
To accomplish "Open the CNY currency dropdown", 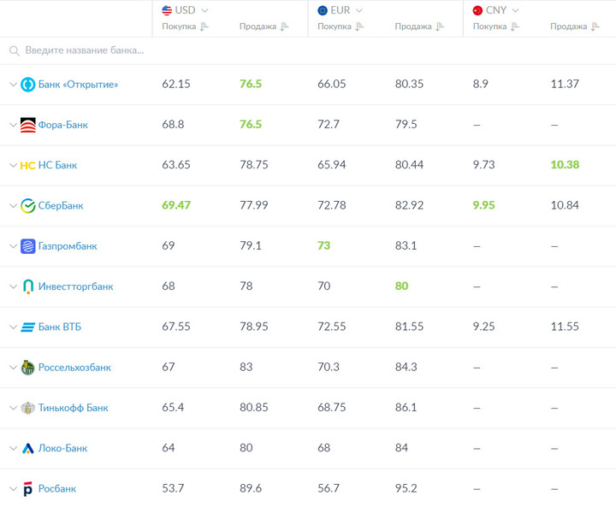I will coord(515,10).
